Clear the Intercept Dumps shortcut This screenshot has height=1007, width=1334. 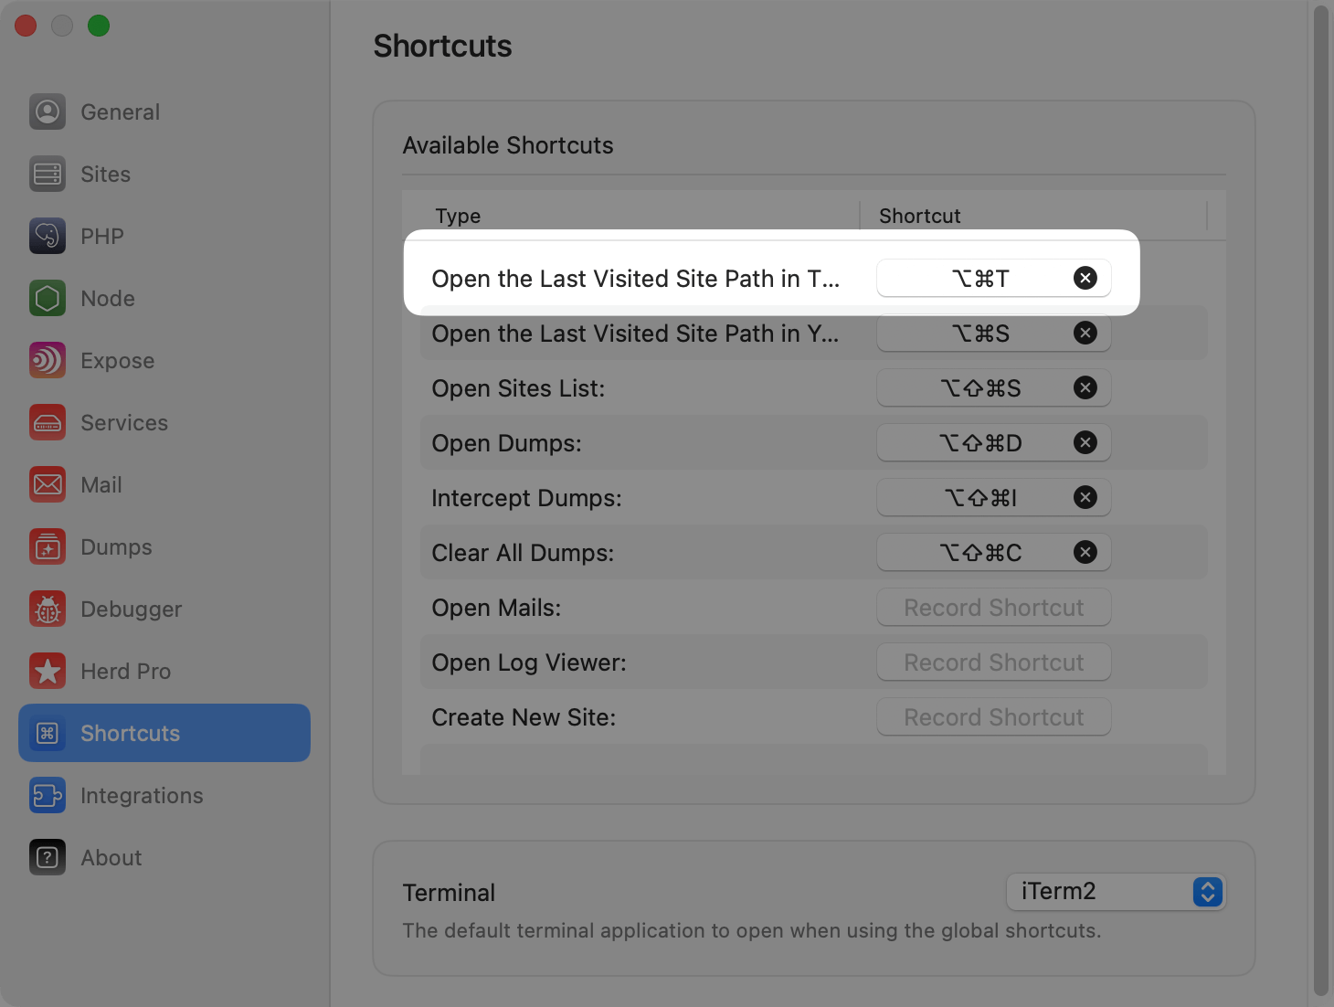click(x=1085, y=497)
